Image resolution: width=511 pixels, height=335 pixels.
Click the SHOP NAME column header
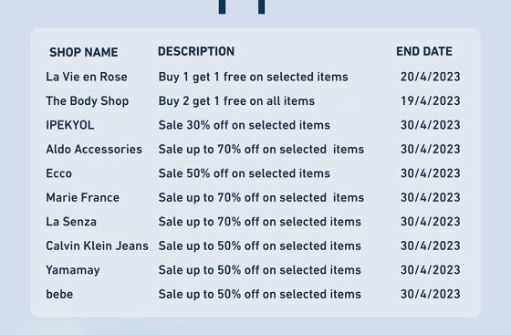83,52
